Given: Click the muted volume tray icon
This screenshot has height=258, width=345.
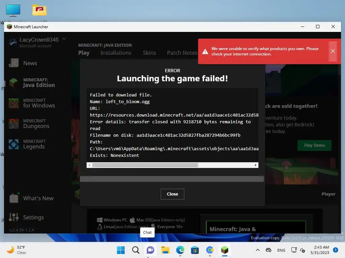Looking at the screenshot, I should pyautogui.click(x=303, y=250).
